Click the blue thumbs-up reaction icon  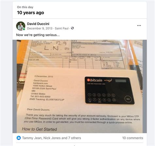19,138
